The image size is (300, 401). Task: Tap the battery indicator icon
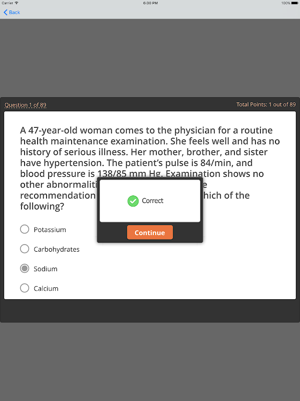coord(294,3)
